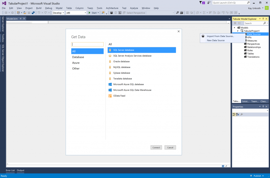Collapse all nodes with the minus icon
Screen dimensions: 270x178
[x=239, y=23]
